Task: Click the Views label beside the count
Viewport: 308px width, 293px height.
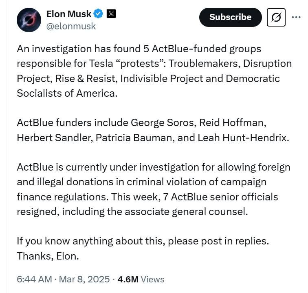Action: point(152,280)
